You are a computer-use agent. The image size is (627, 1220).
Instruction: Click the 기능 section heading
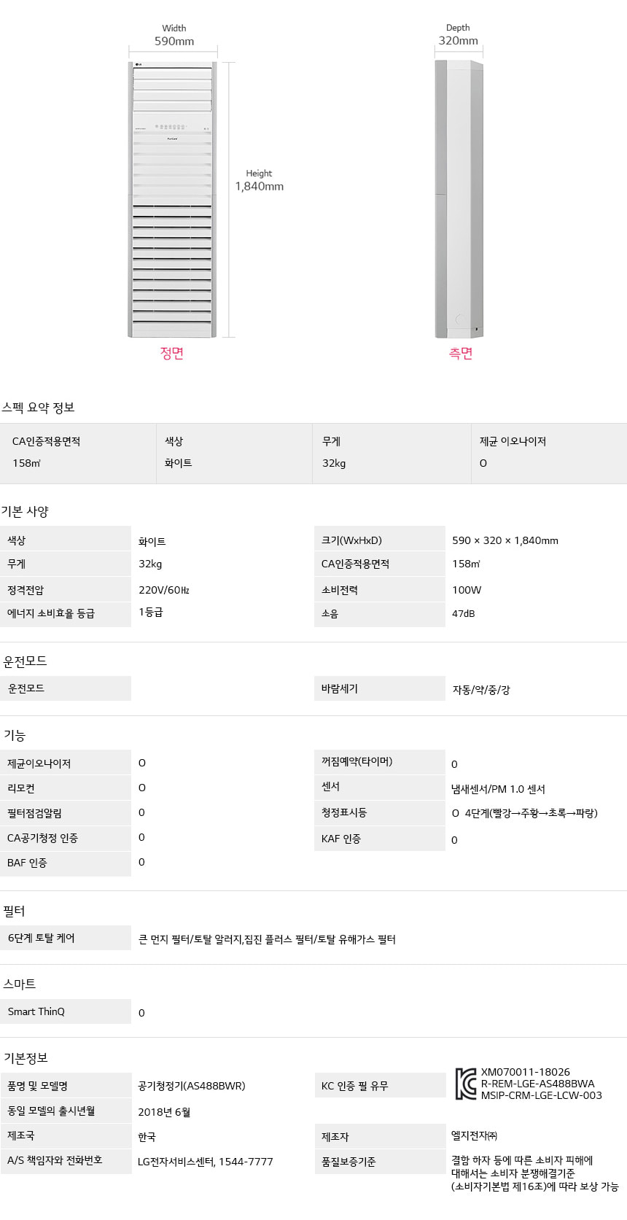pos(15,735)
